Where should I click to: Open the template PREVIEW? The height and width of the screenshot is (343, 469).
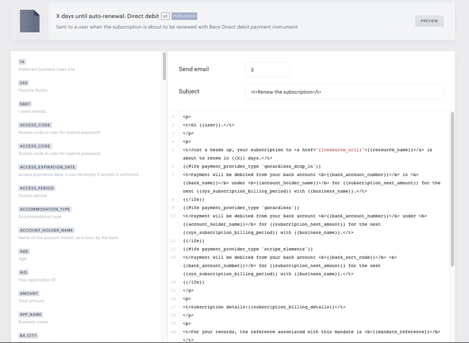[x=429, y=21]
